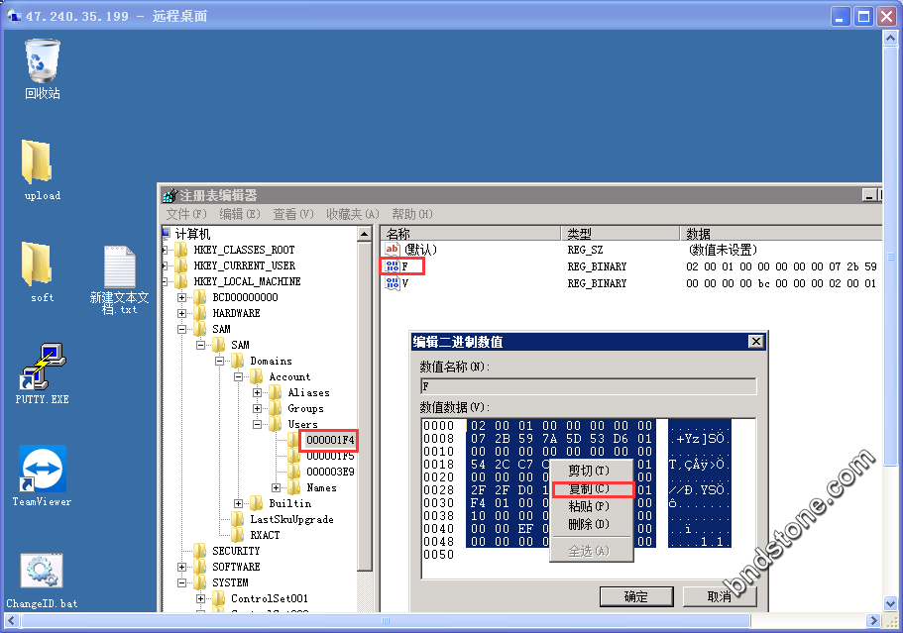Launch the TeamViewer shortcut
This screenshot has height=633, width=903.
(43, 469)
